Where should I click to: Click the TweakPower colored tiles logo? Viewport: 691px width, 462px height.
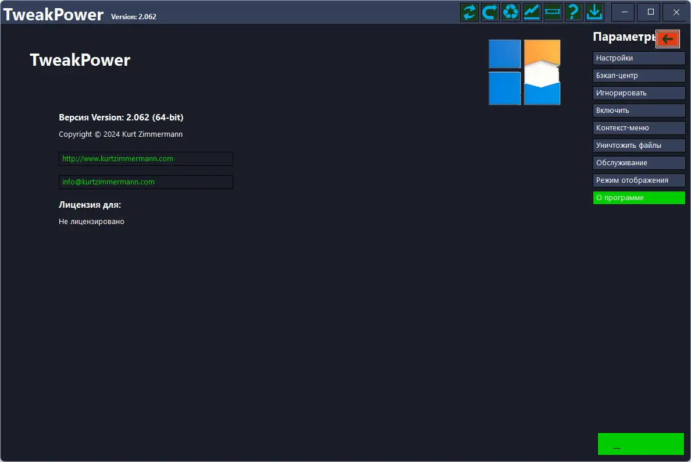click(x=525, y=72)
